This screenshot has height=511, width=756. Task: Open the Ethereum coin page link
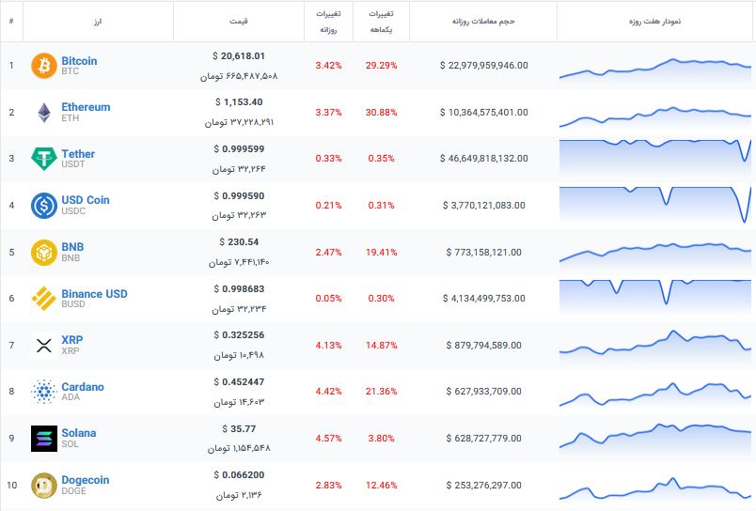86,107
